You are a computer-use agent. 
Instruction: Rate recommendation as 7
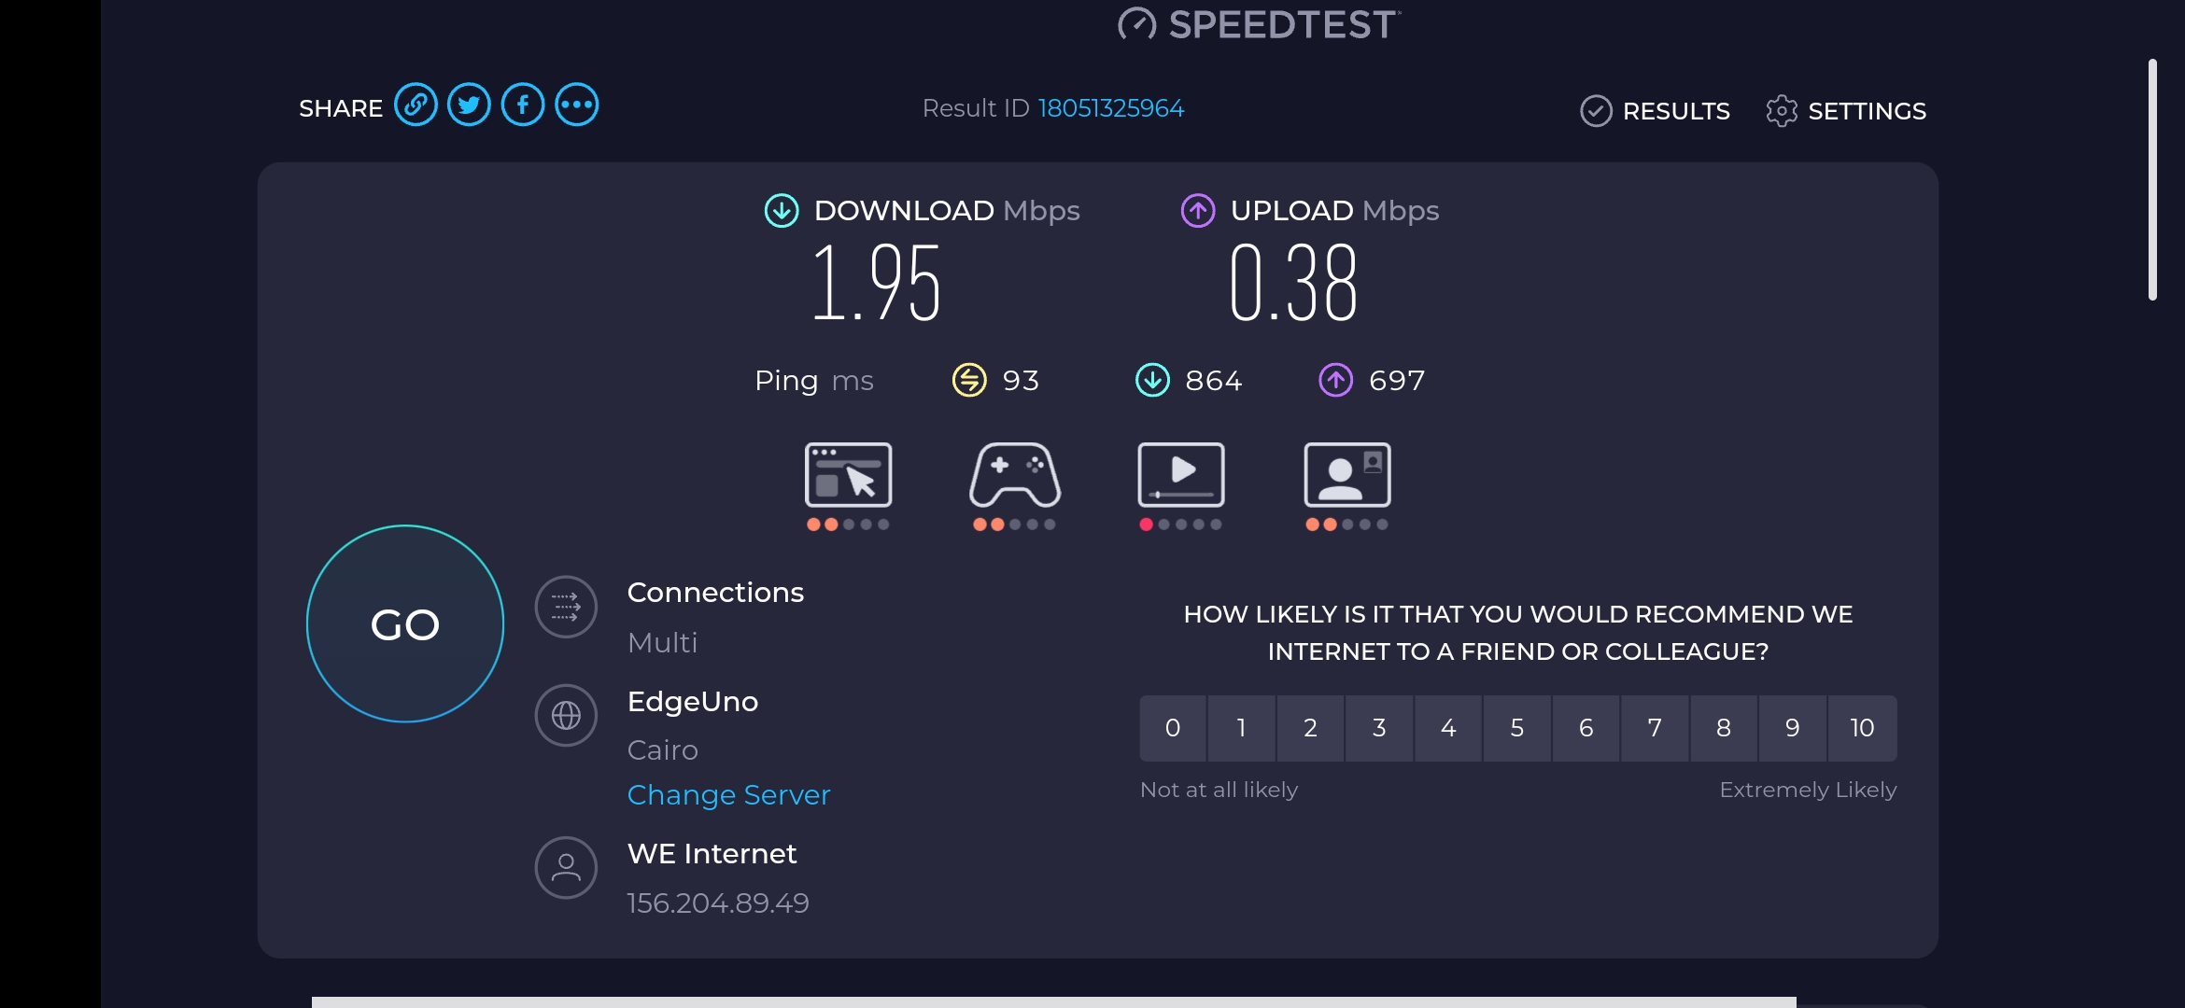(1655, 728)
